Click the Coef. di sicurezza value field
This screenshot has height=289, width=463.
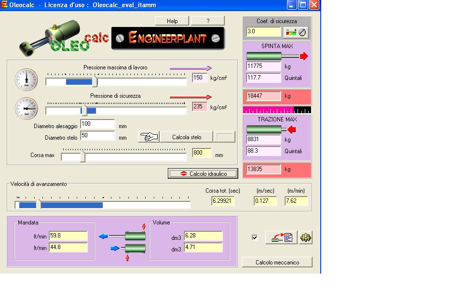click(263, 32)
